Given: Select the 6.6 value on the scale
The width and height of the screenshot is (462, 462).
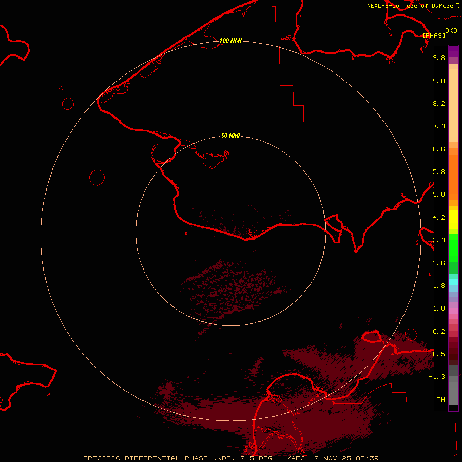Looking at the screenshot, I should tap(439, 149).
